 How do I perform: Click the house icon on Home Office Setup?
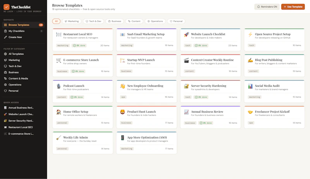pos(59,112)
